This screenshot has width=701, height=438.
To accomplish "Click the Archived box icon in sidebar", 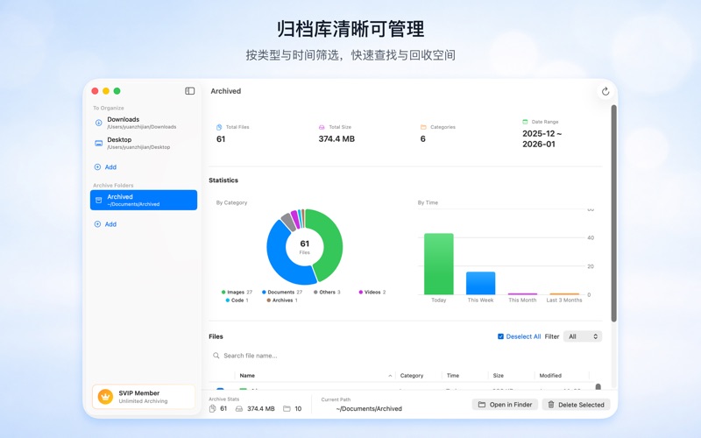I will pos(99,200).
